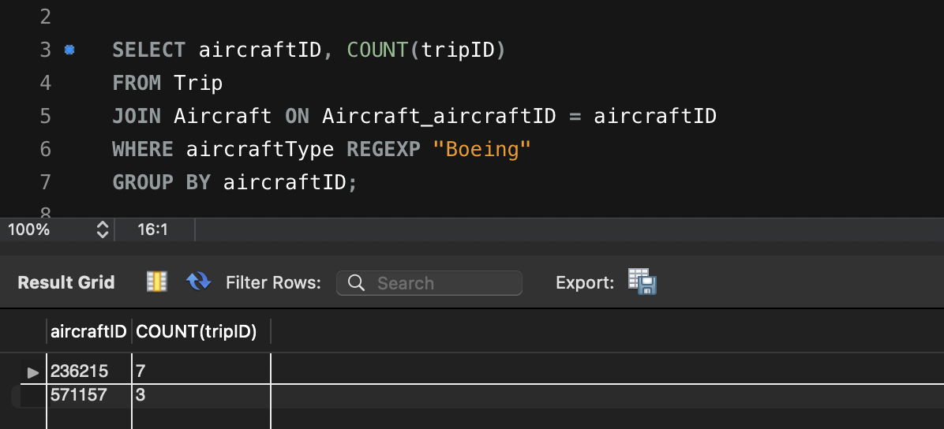Sort by the COUNT(tripID) column header
This screenshot has width=944, height=429.
point(201,331)
